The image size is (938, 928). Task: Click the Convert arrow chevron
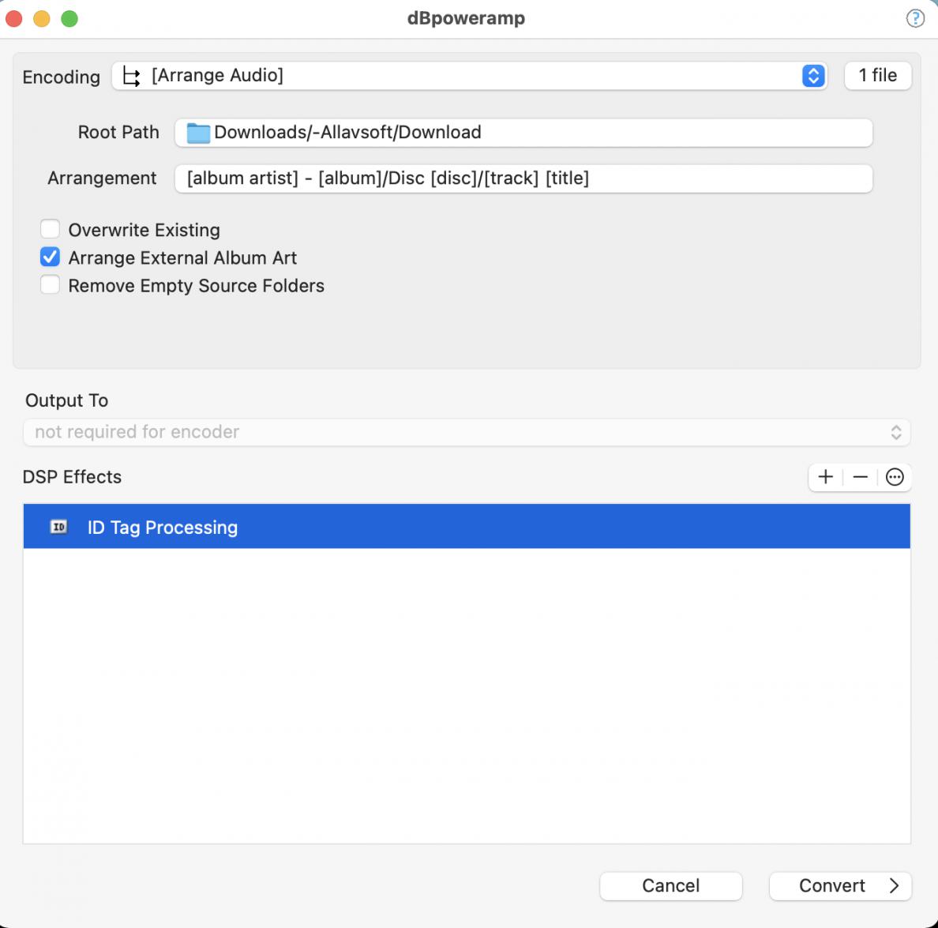895,886
